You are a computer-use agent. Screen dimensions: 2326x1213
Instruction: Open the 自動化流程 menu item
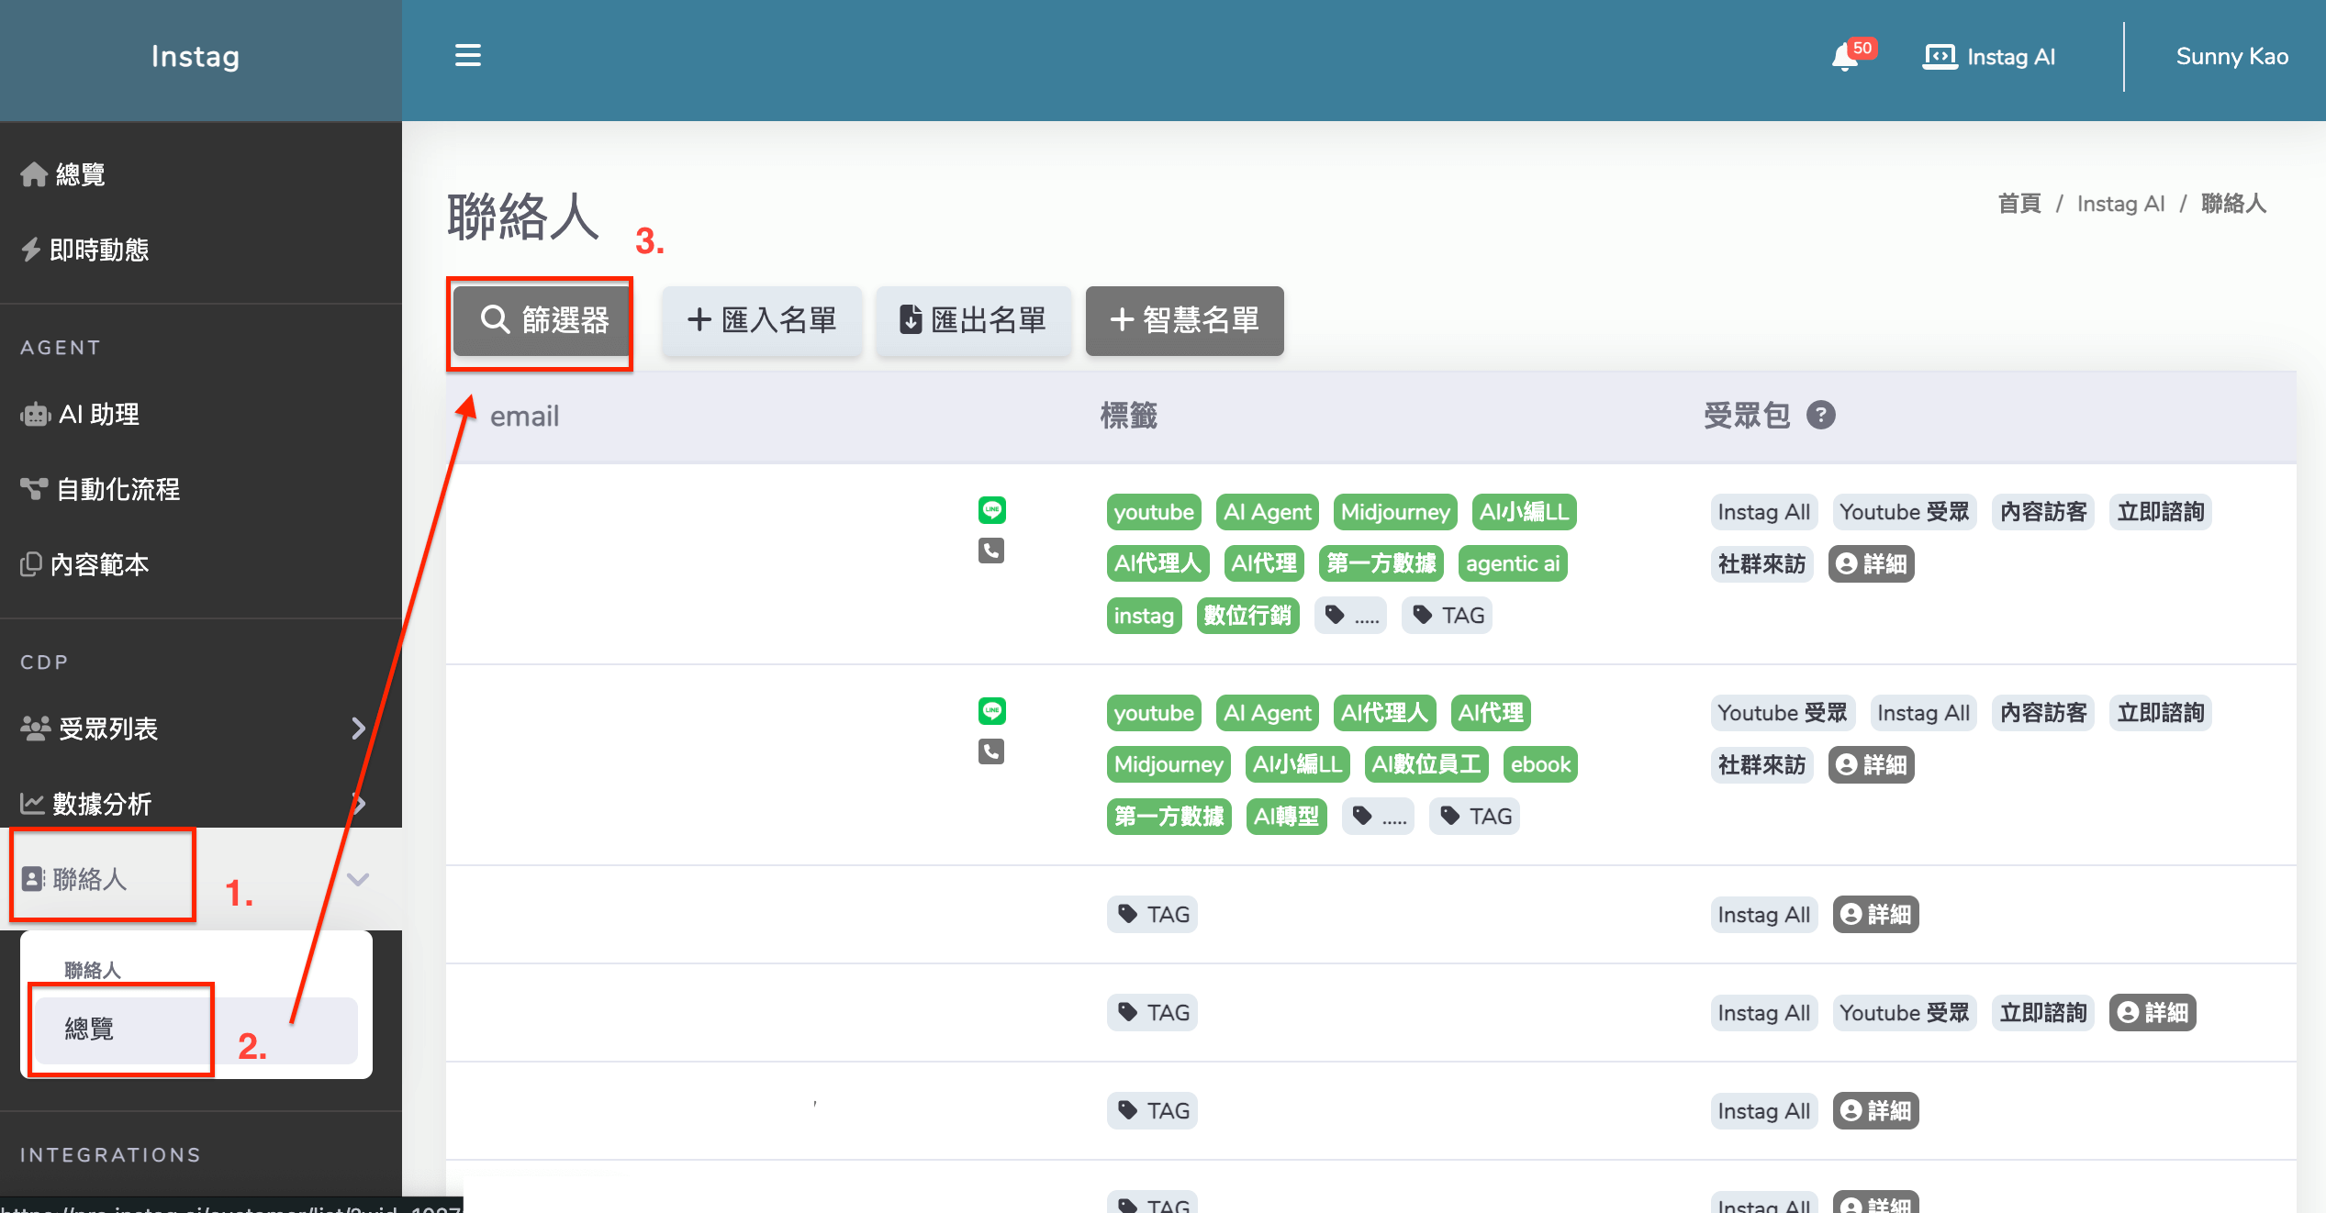(x=117, y=490)
